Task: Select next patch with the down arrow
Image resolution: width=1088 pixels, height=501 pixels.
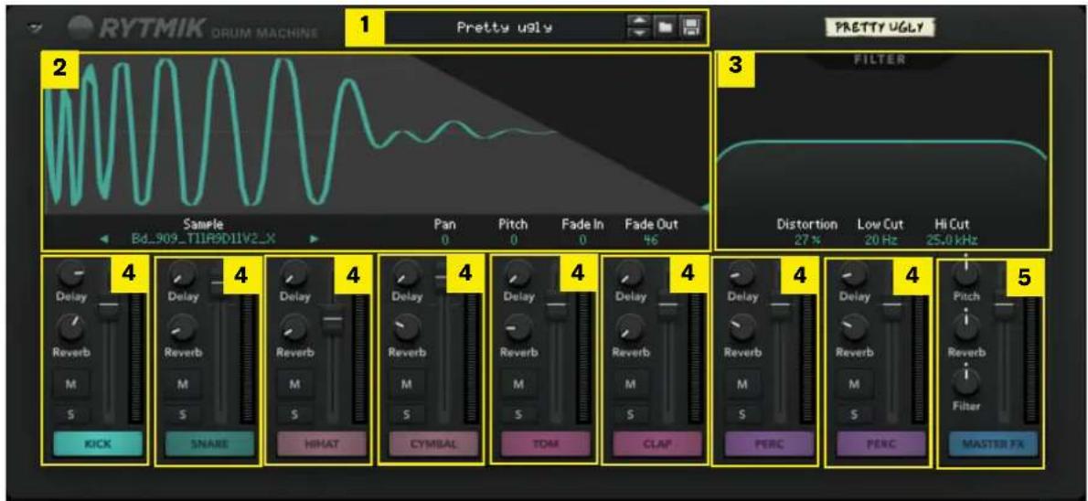Action: tap(640, 33)
